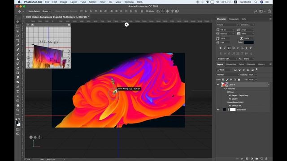This screenshot has height=161, width=287.
Task: Click the Delete layer trash icon
Action: 266,159
